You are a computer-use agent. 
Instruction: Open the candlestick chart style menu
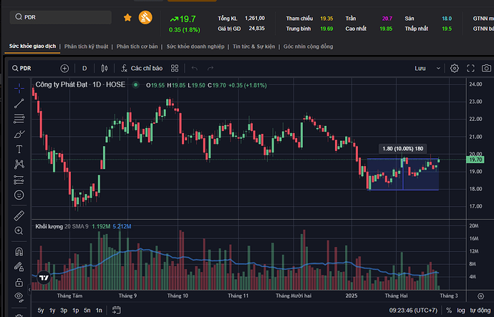point(105,69)
